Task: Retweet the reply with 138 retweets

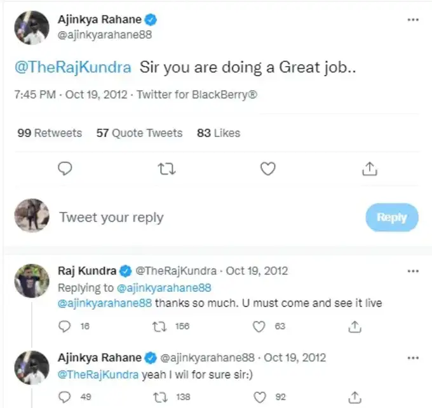Action: click(x=161, y=397)
